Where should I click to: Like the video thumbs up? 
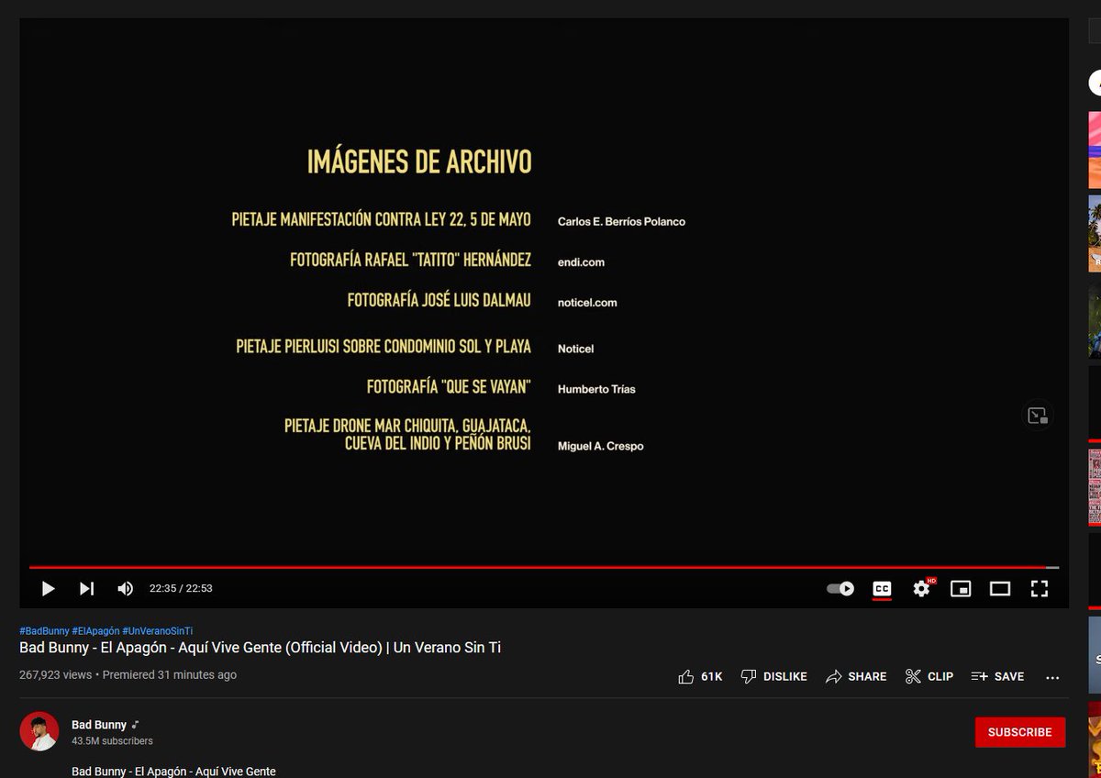pos(685,676)
